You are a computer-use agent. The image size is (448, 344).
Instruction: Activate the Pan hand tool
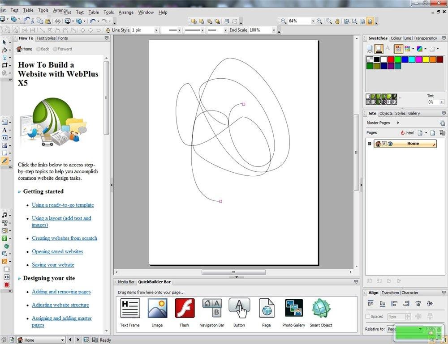(337, 21)
